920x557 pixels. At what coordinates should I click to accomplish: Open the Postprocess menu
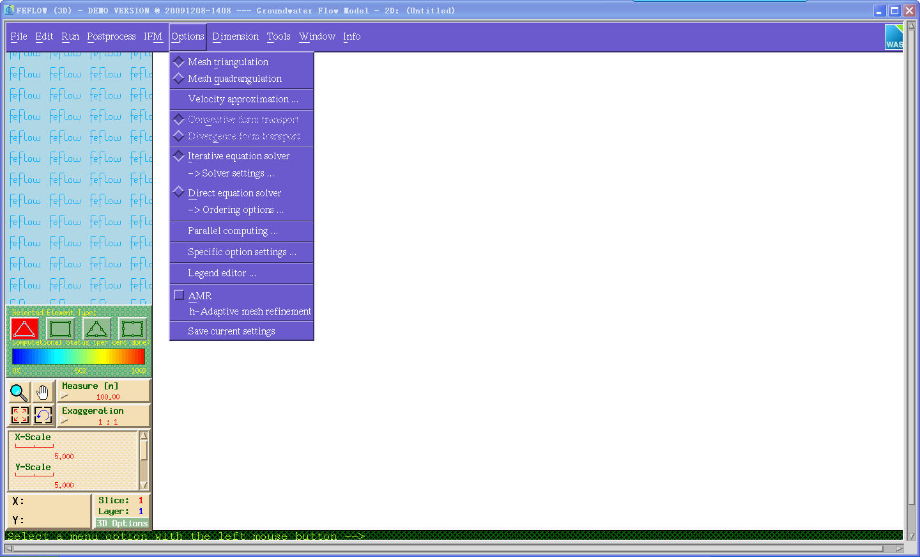111,36
